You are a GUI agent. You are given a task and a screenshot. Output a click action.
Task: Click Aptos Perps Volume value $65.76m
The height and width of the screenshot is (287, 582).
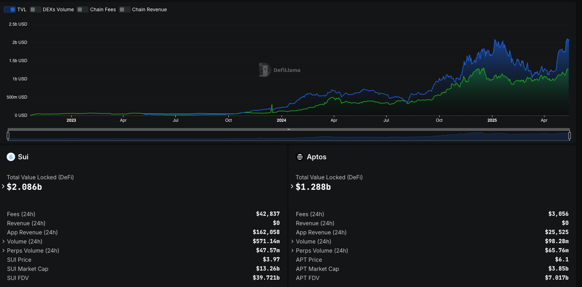(x=557, y=251)
